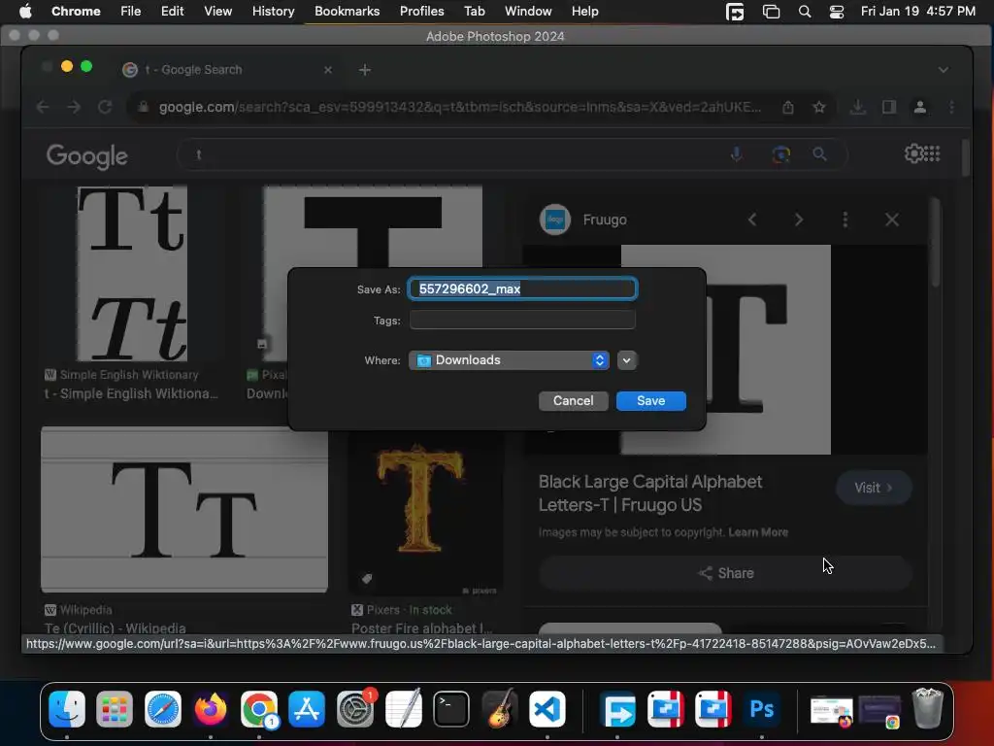Image resolution: width=994 pixels, height=746 pixels.
Task: Expand the Chrome tab search chevron
Action: pyautogui.click(x=944, y=70)
